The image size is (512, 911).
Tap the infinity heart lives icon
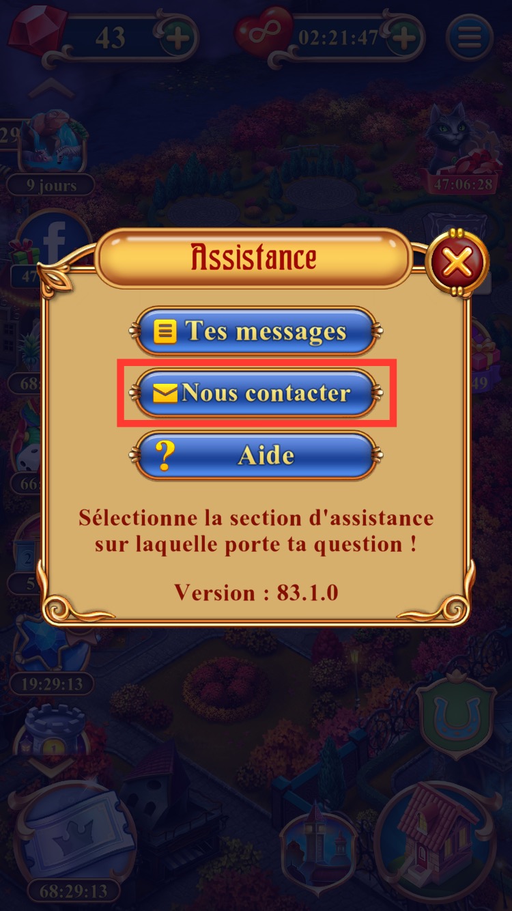[263, 33]
